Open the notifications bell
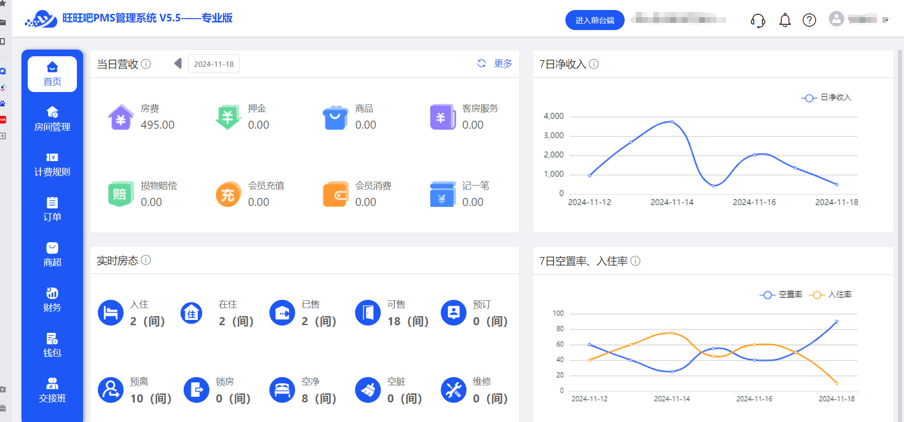Viewport: 904px width, 422px height. coord(785,21)
